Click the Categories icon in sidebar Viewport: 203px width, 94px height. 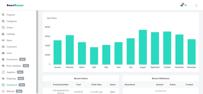[x=3, y=21]
